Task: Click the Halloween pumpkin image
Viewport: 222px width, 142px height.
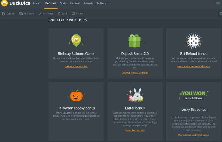Action: [x=76, y=96]
